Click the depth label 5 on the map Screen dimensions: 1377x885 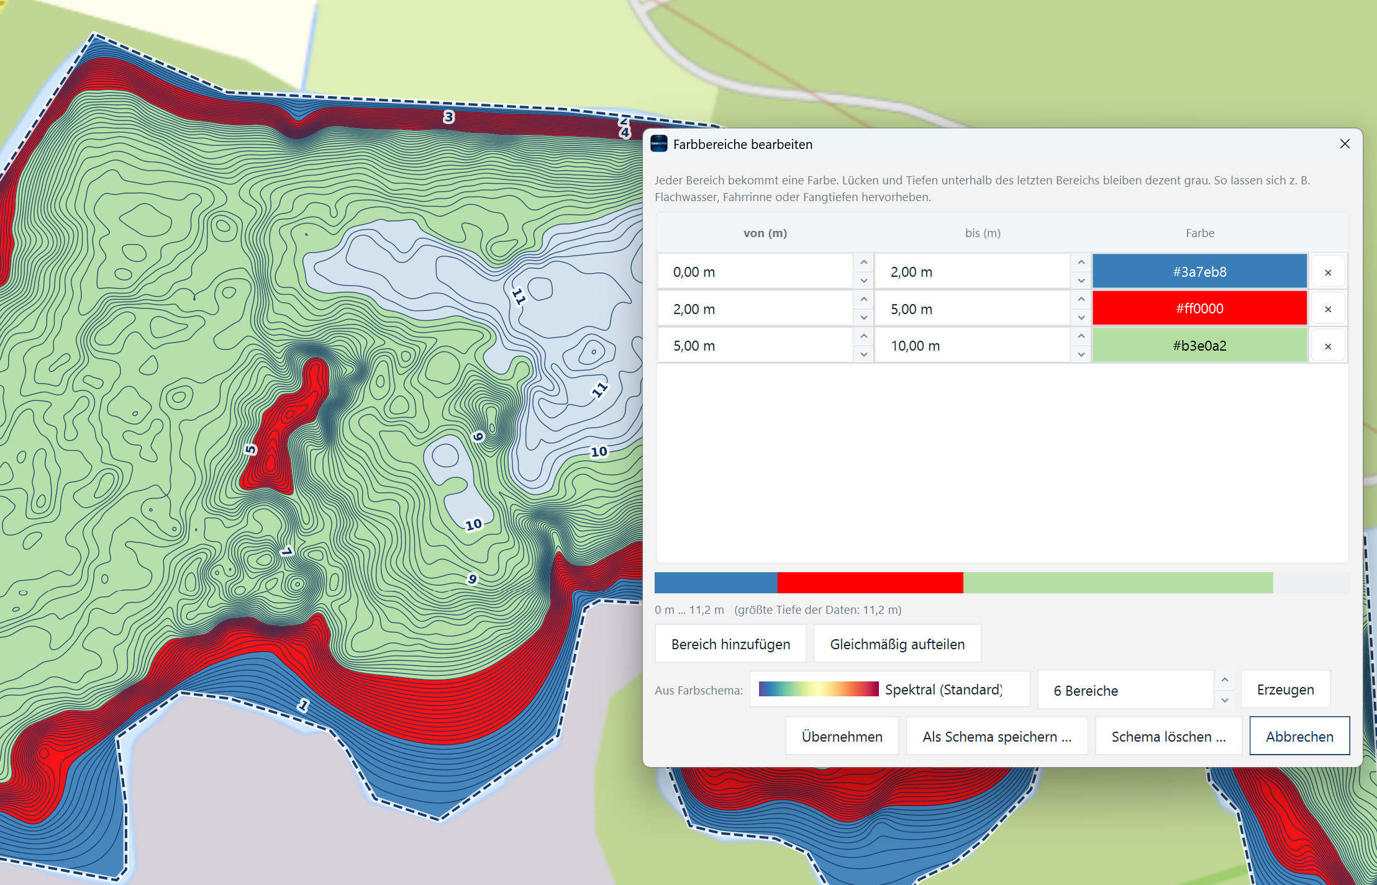point(250,450)
